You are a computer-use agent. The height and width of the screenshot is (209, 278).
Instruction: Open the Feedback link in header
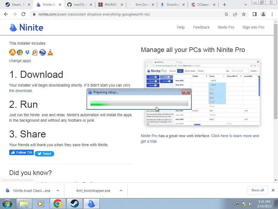(201, 27)
